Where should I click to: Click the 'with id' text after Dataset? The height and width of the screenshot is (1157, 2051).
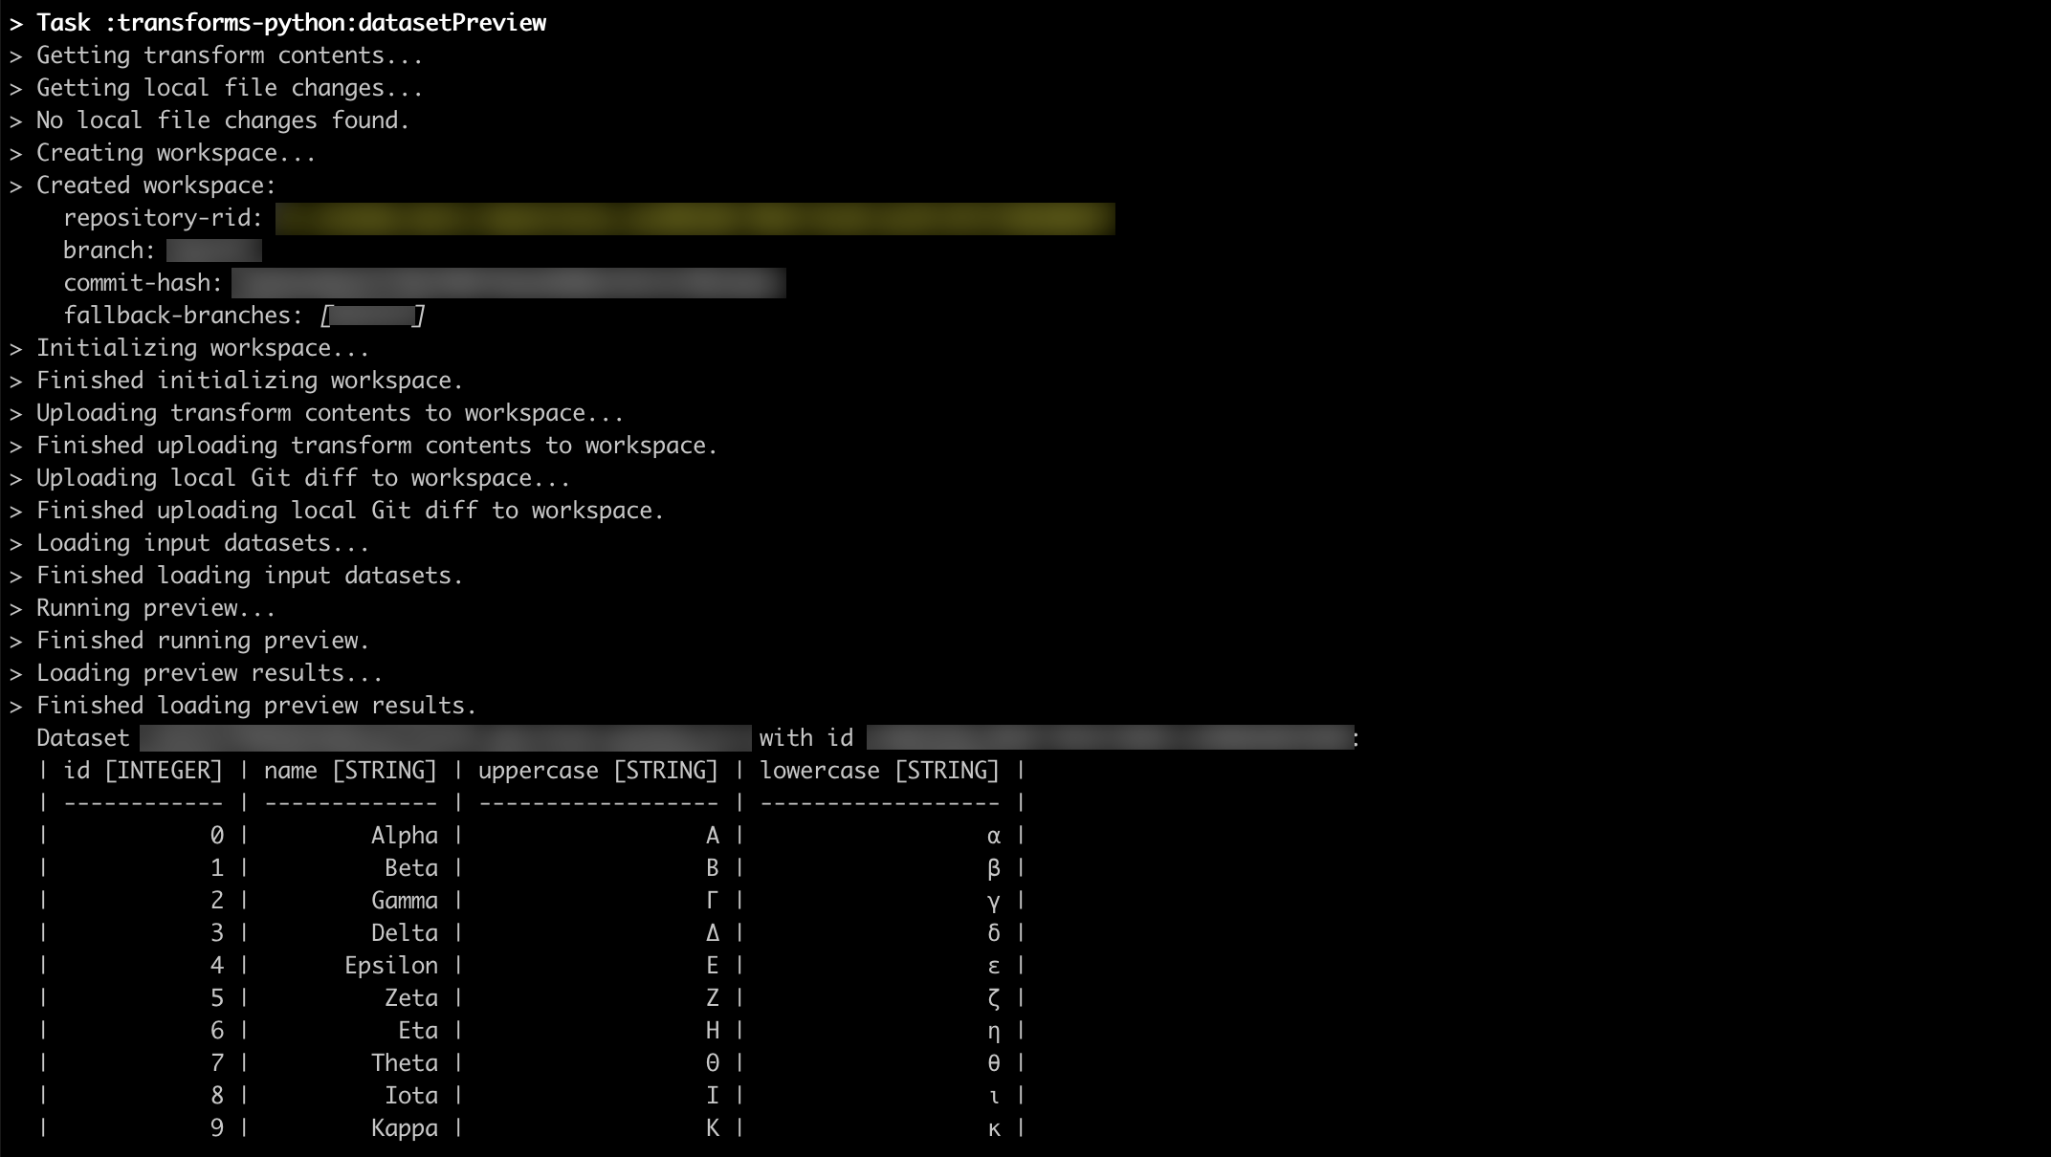[805, 738]
